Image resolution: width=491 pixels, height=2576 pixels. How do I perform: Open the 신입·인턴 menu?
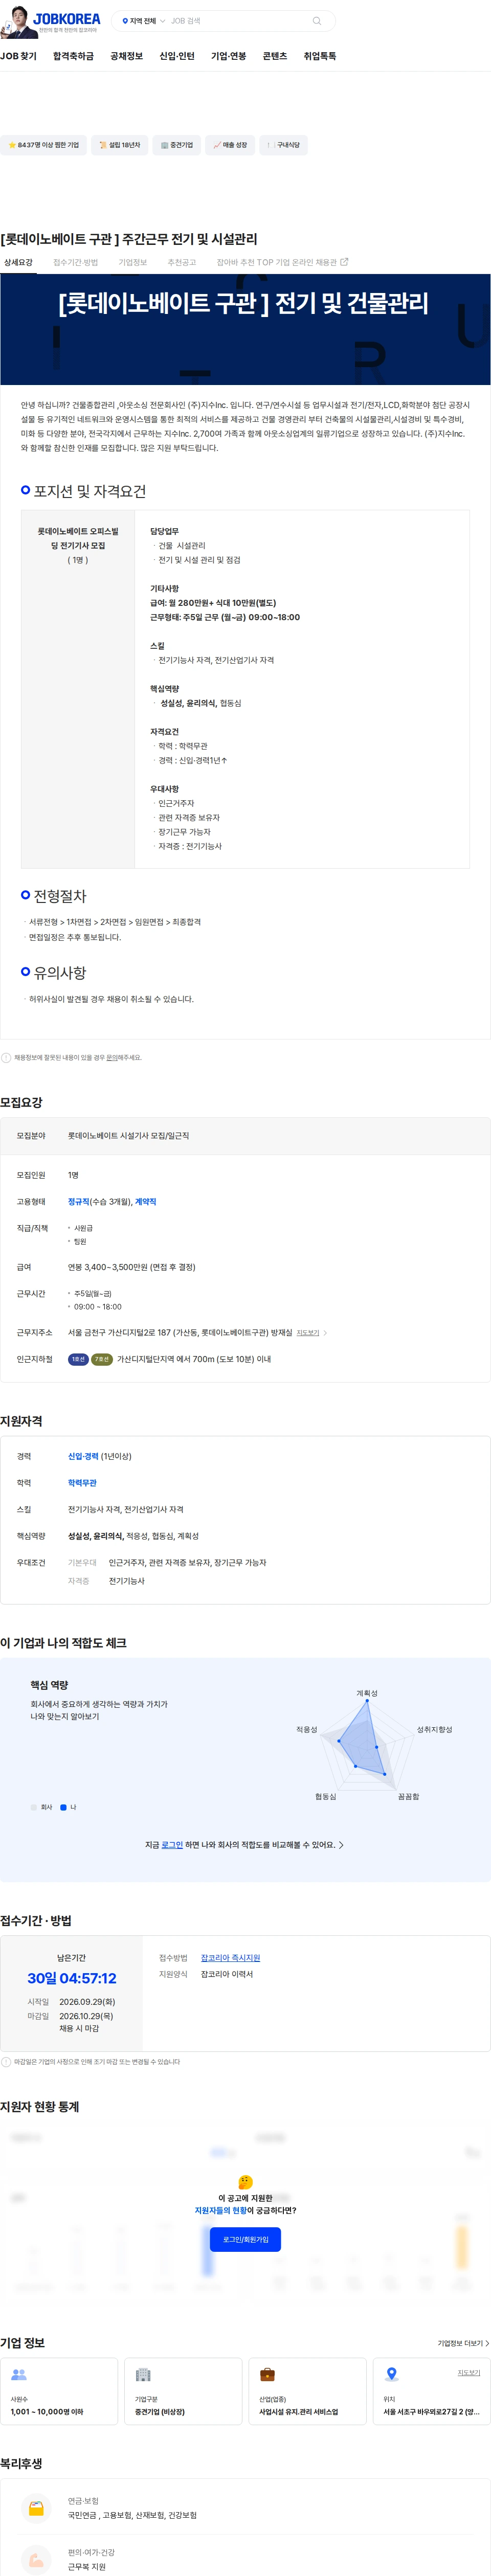pyautogui.click(x=177, y=56)
